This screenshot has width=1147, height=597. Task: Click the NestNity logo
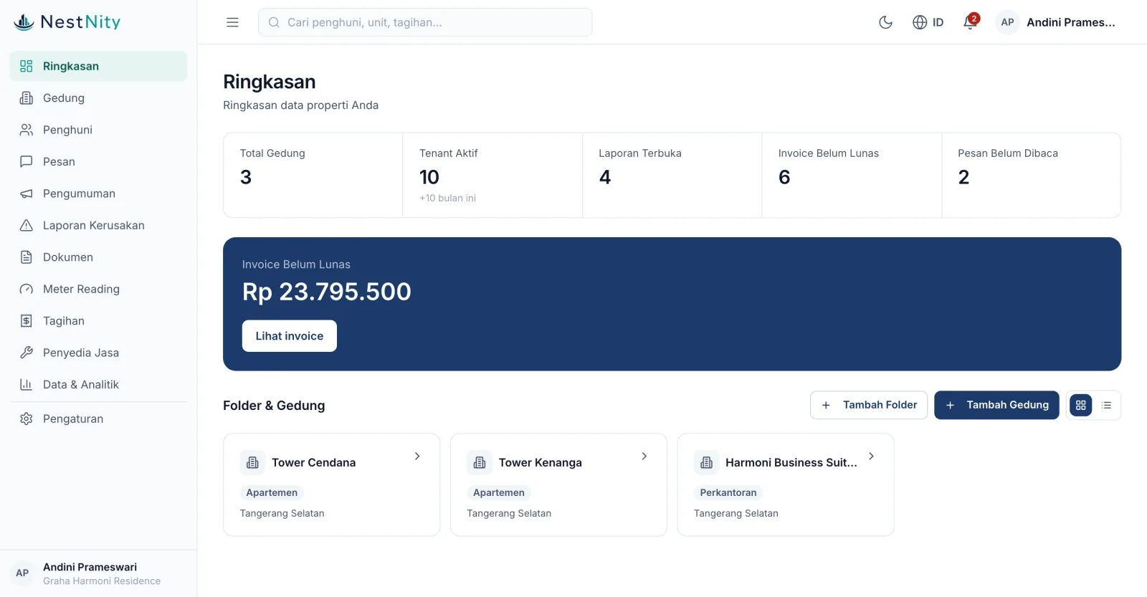click(x=67, y=22)
